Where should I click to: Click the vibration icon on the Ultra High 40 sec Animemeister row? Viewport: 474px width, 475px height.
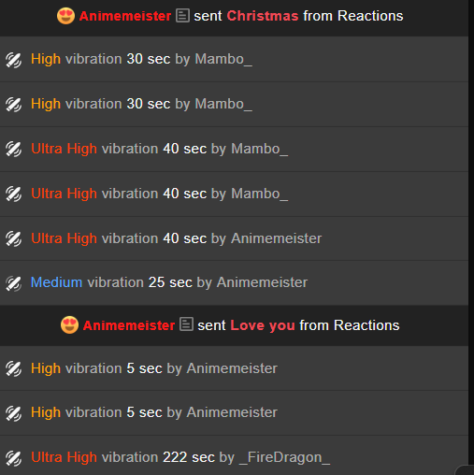14,239
